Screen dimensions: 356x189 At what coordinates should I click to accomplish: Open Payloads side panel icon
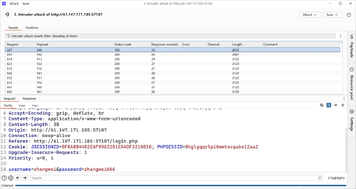(x=351, y=36)
